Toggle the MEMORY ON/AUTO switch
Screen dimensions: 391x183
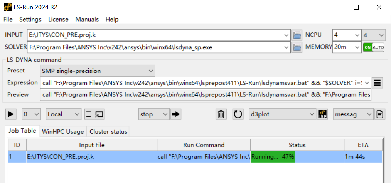[x=374, y=47]
